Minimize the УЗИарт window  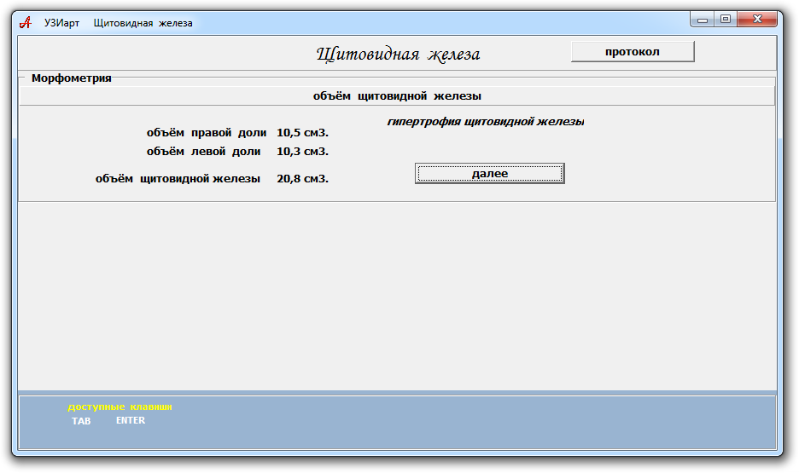coord(703,20)
